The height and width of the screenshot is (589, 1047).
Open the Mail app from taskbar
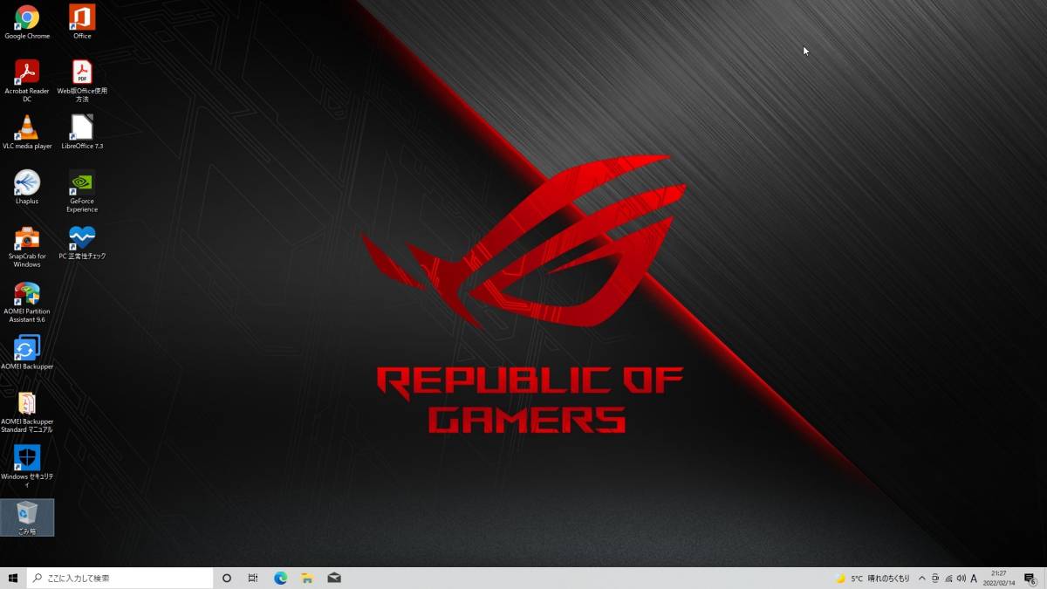coord(333,578)
